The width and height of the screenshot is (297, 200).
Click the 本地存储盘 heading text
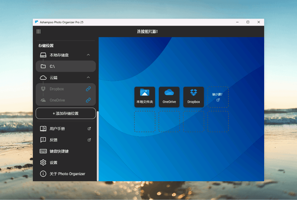pyautogui.click(x=59, y=55)
